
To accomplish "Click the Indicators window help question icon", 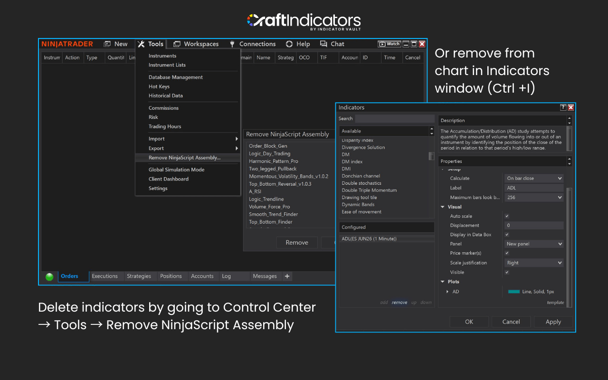I will pos(563,107).
